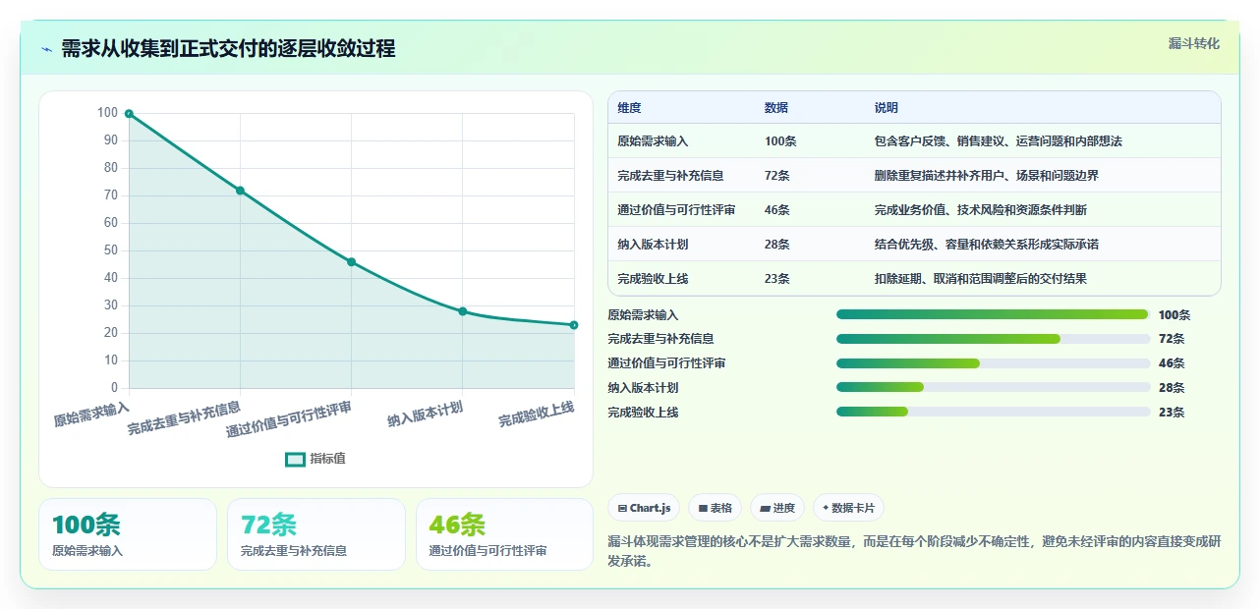The width and height of the screenshot is (1260, 609).
Task: Click the 46条 progress bar for 通过价值与可行性评审
Action: pos(993,363)
